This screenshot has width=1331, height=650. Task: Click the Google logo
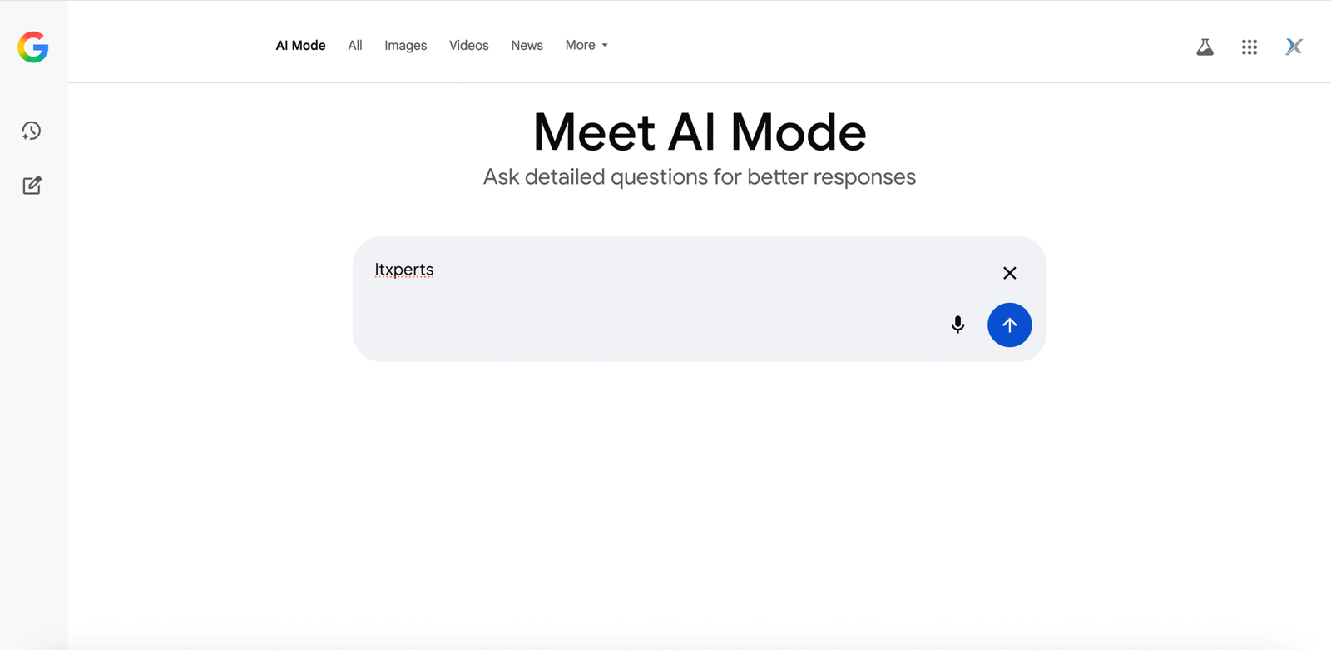[32, 47]
